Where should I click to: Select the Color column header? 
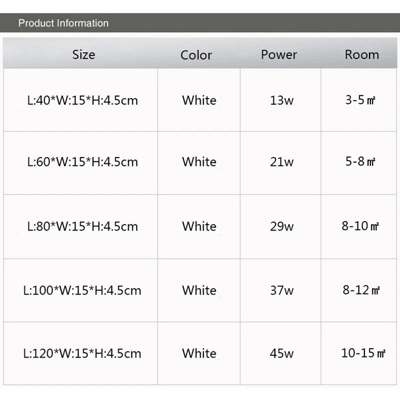[x=196, y=55]
